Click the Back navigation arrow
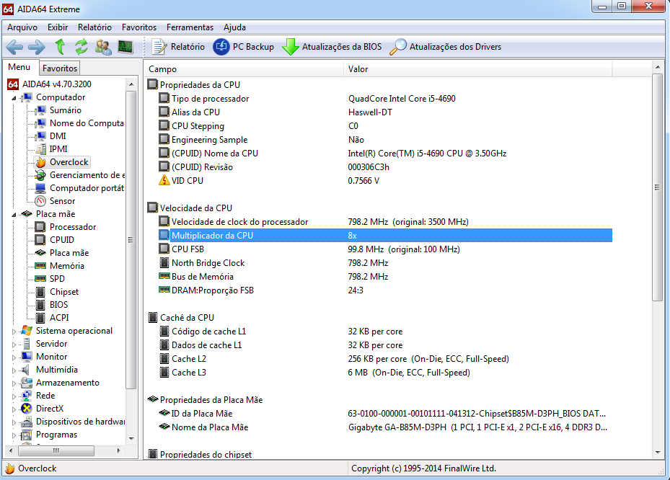Screen dimensions: 670x480 coord(15,47)
